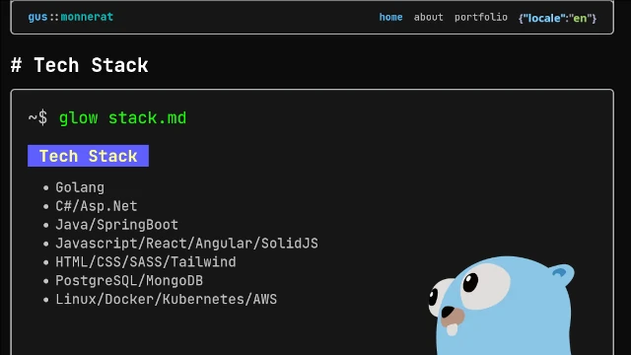Click the gus::monnerat site logo
The image size is (631, 355).
coord(70,17)
